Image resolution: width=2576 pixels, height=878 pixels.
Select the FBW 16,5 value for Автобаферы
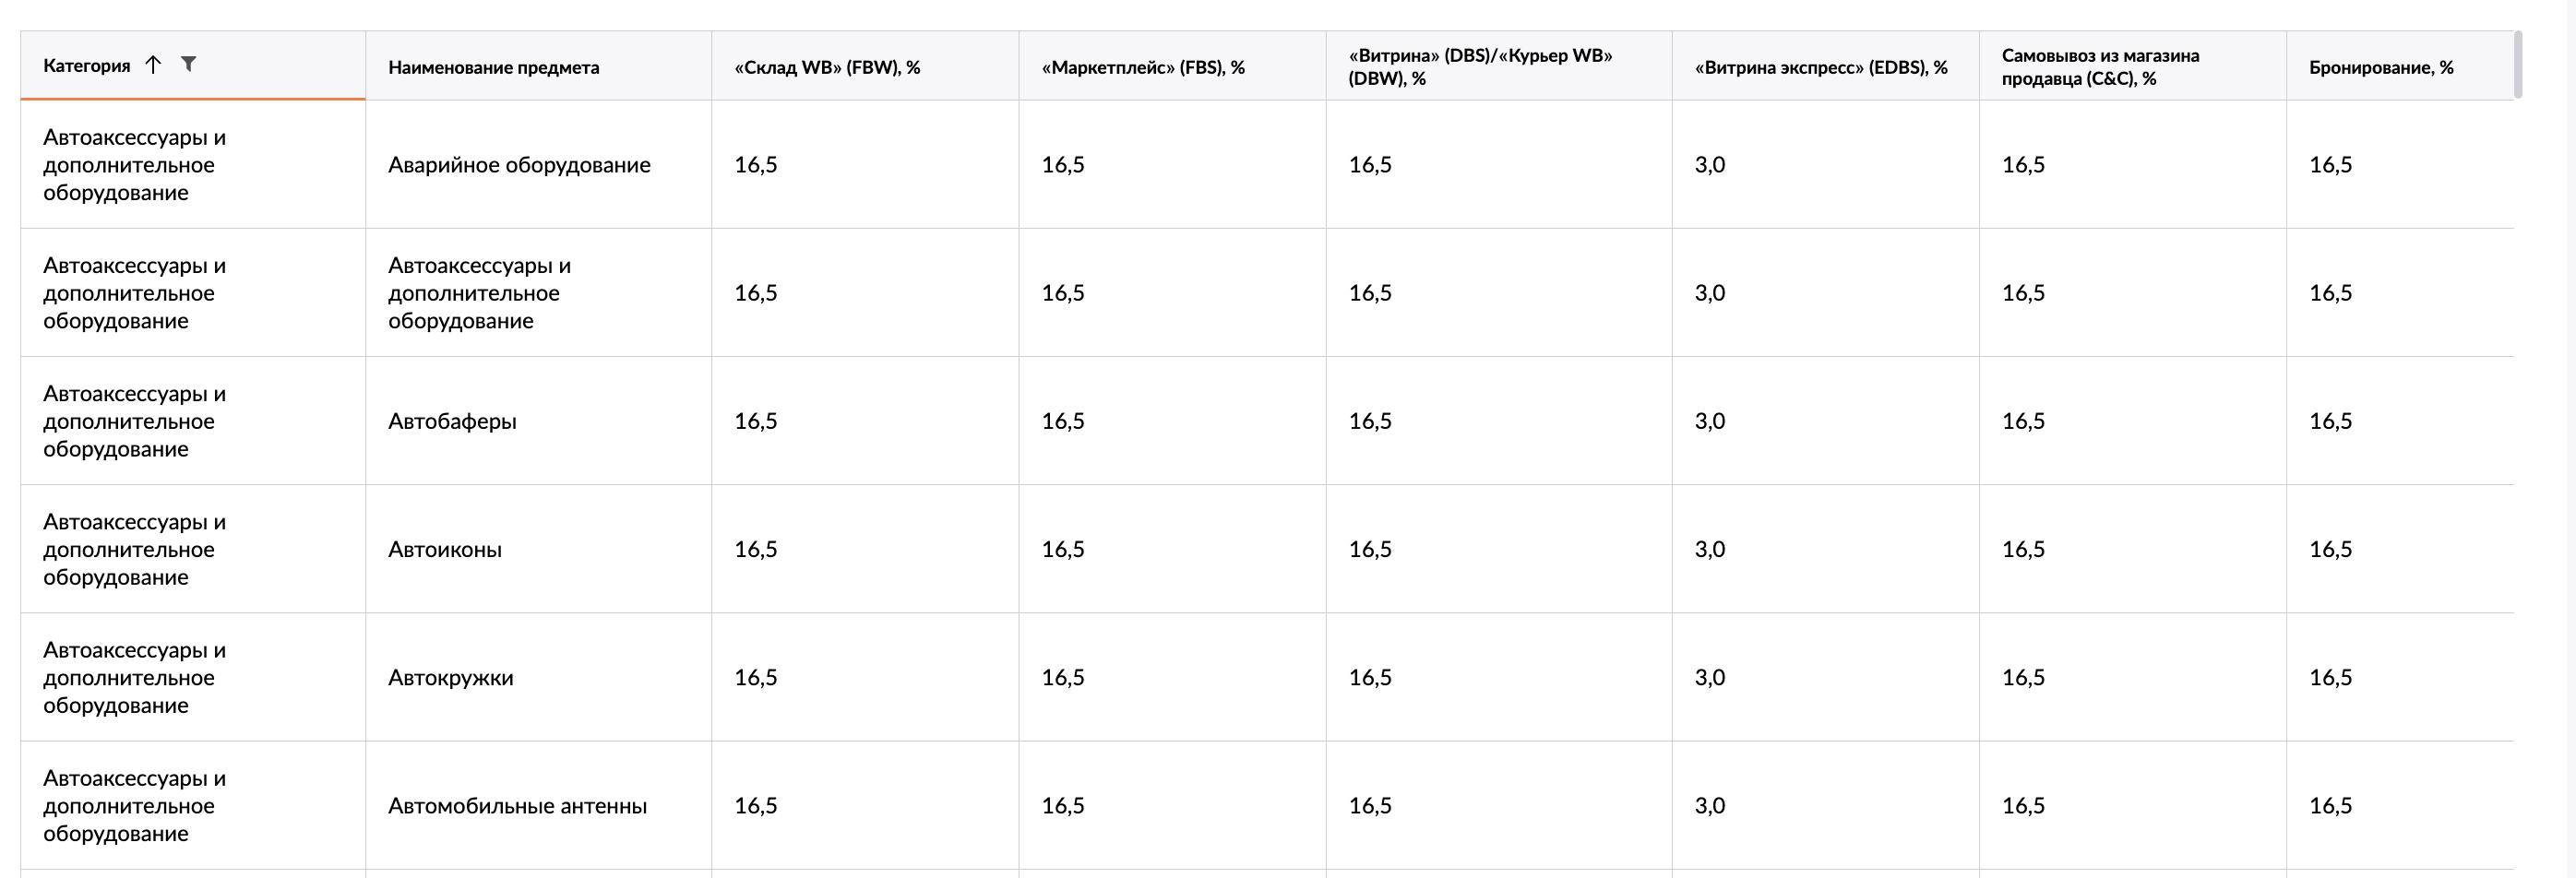click(x=755, y=421)
